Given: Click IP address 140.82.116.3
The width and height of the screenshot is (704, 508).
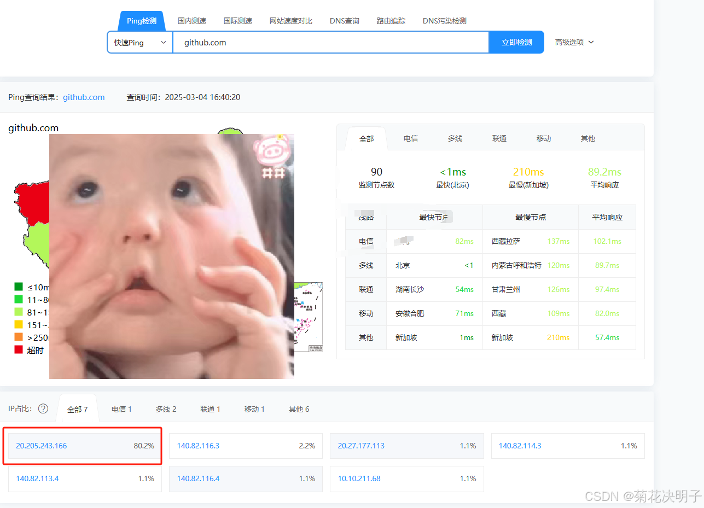Looking at the screenshot, I should pyautogui.click(x=198, y=446).
